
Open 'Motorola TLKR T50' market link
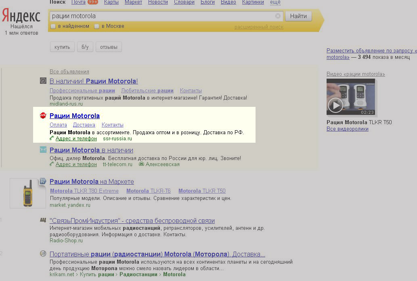pyautogui.click(x=202, y=191)
